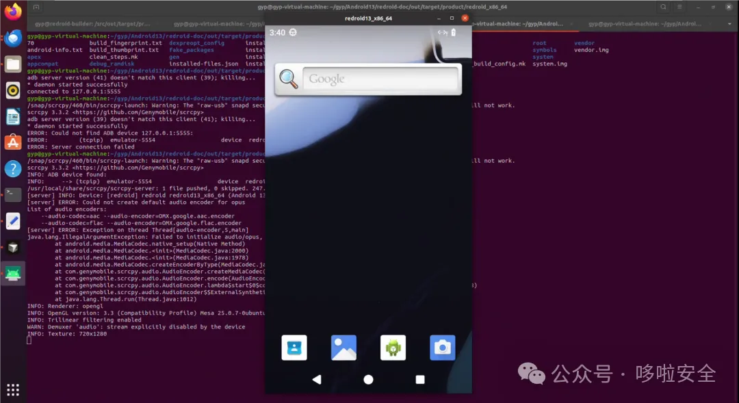Open LibreOffice Writer from the dock
739x403 pixels.
tap(13, 116)
